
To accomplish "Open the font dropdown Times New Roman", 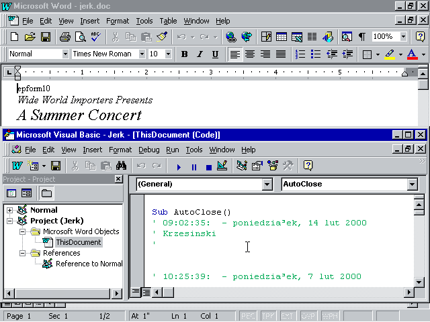I will (142, 54).
